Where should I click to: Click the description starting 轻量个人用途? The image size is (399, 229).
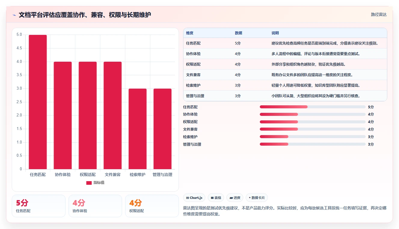(x=316, y=85)
